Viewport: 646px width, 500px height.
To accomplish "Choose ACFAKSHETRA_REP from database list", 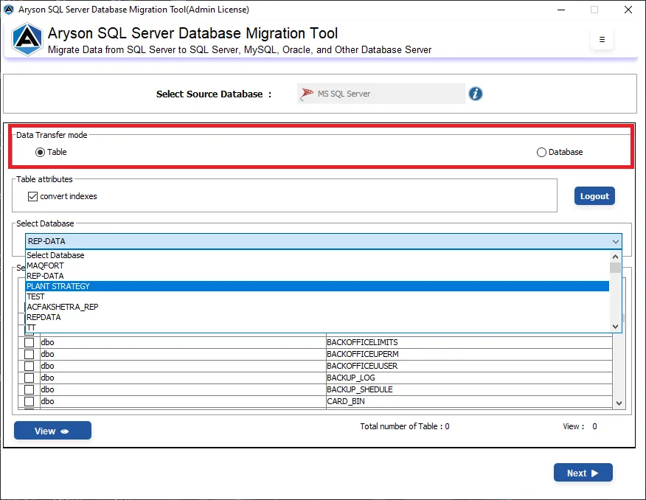I will [x=317, y=307].
